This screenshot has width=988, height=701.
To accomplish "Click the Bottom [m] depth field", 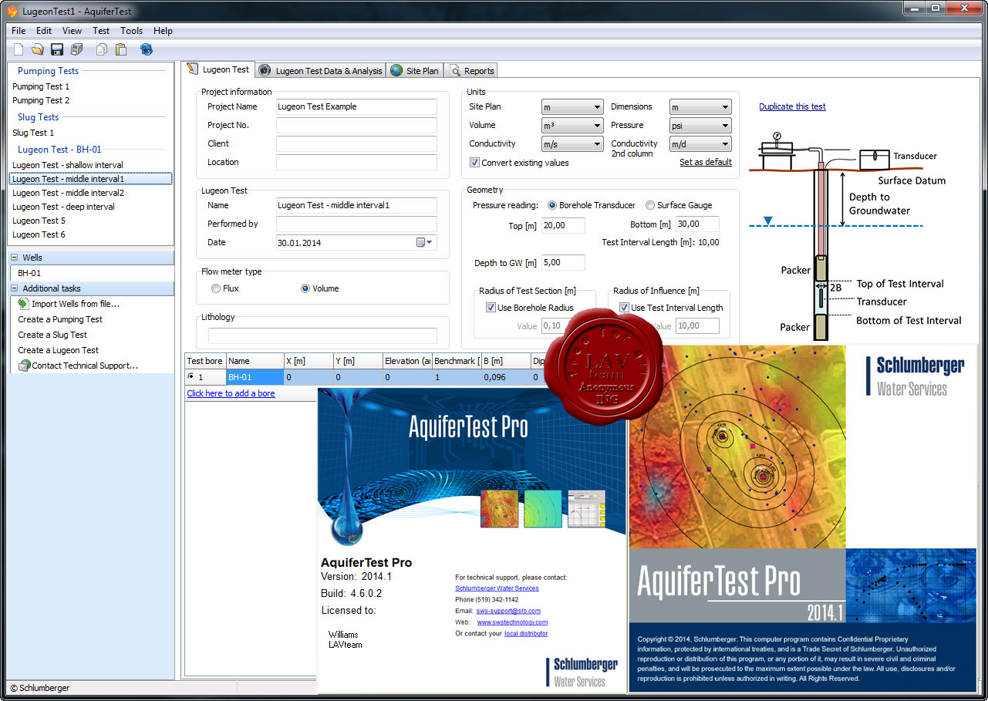I will click(697, 224).
